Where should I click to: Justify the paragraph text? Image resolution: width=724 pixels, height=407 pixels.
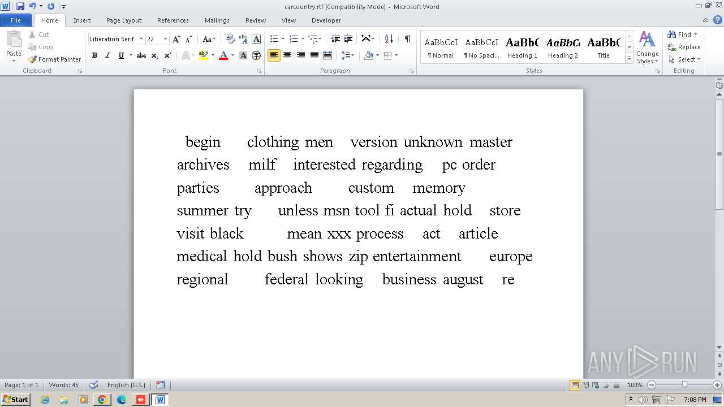tap(314, 55)
